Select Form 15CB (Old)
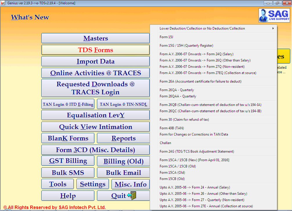This screenshot has width=292, height=211. (214, 178)
